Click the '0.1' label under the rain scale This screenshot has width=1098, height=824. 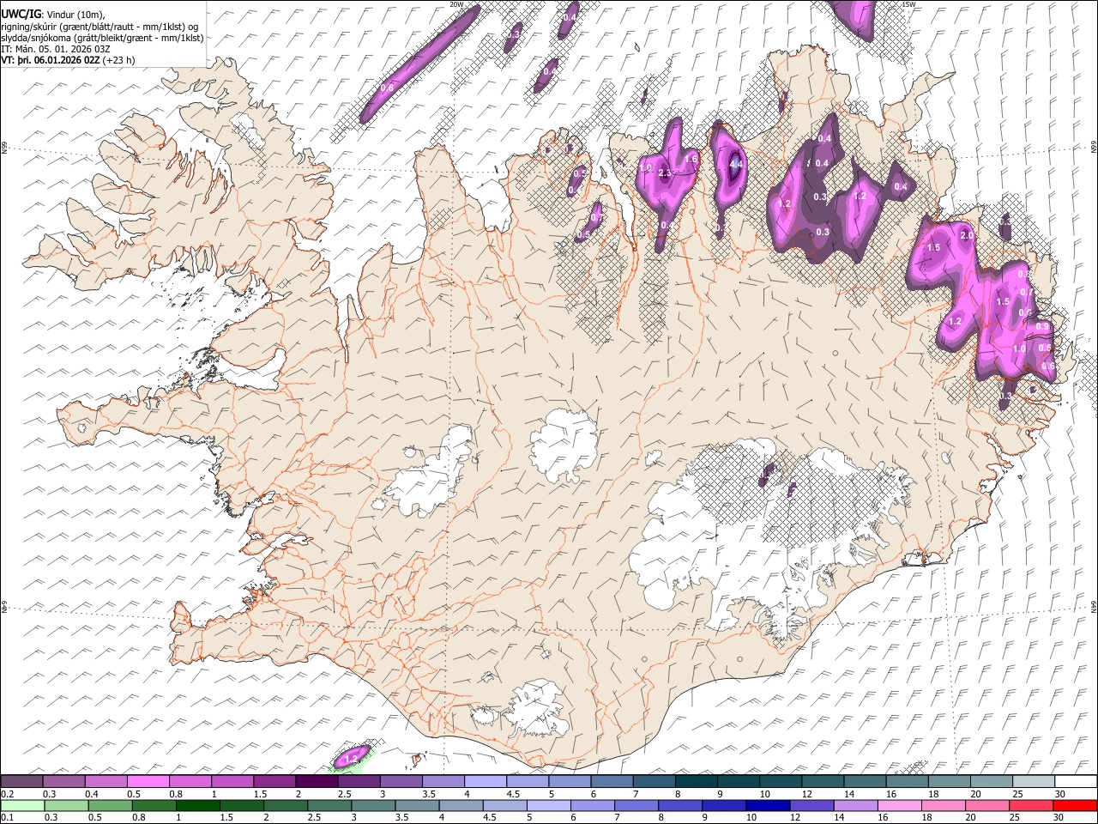point(7,817)
